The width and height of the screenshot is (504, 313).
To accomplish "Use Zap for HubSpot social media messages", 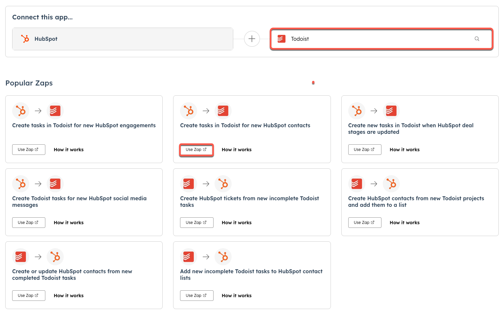I will 29,223.
